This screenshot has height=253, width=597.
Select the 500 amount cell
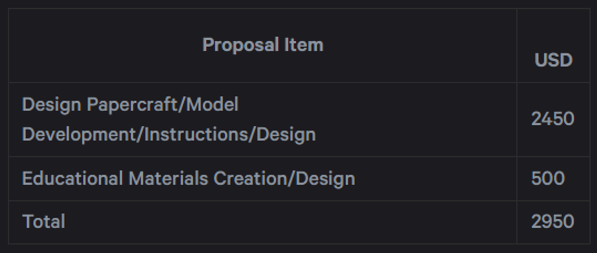[548, 179]
